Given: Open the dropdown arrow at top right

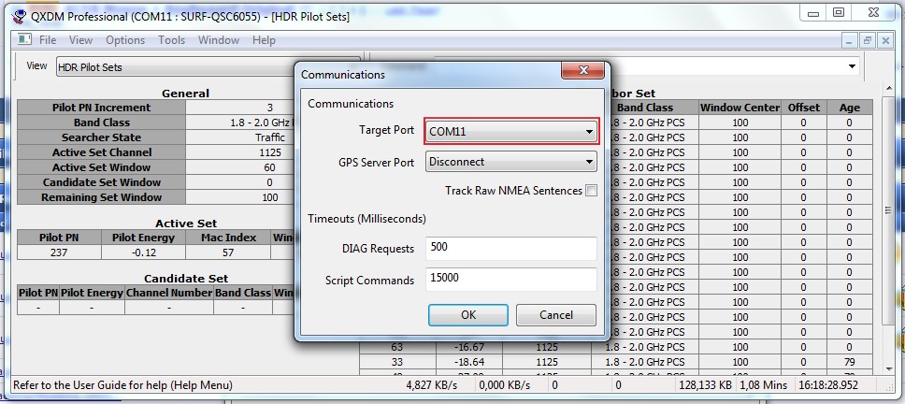Looking at the screenshot, I should tap(852, 66).
